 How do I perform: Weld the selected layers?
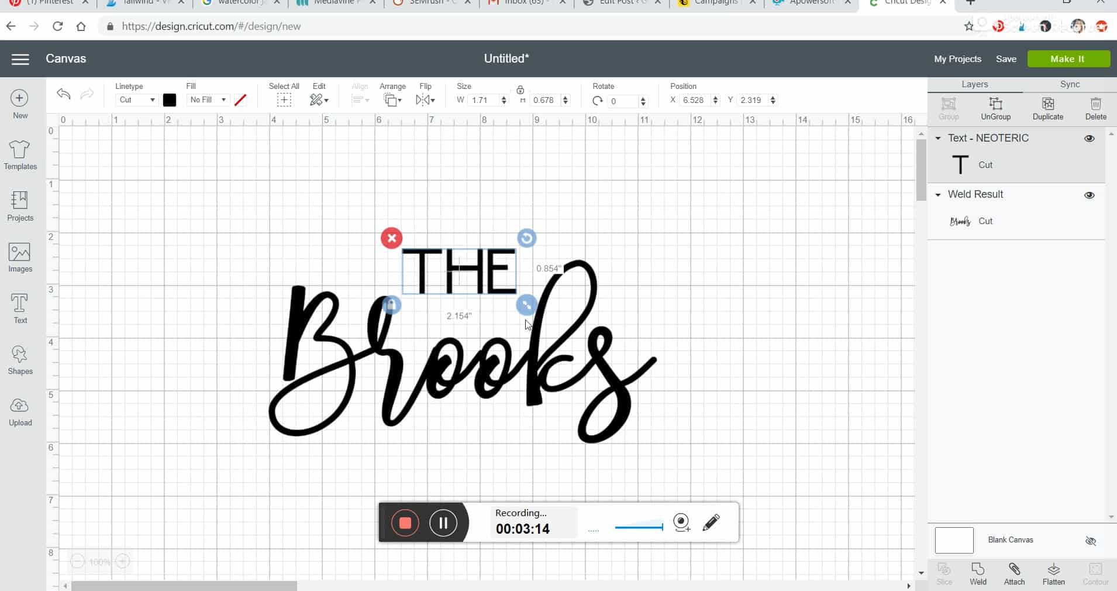(x=978, y=573)
